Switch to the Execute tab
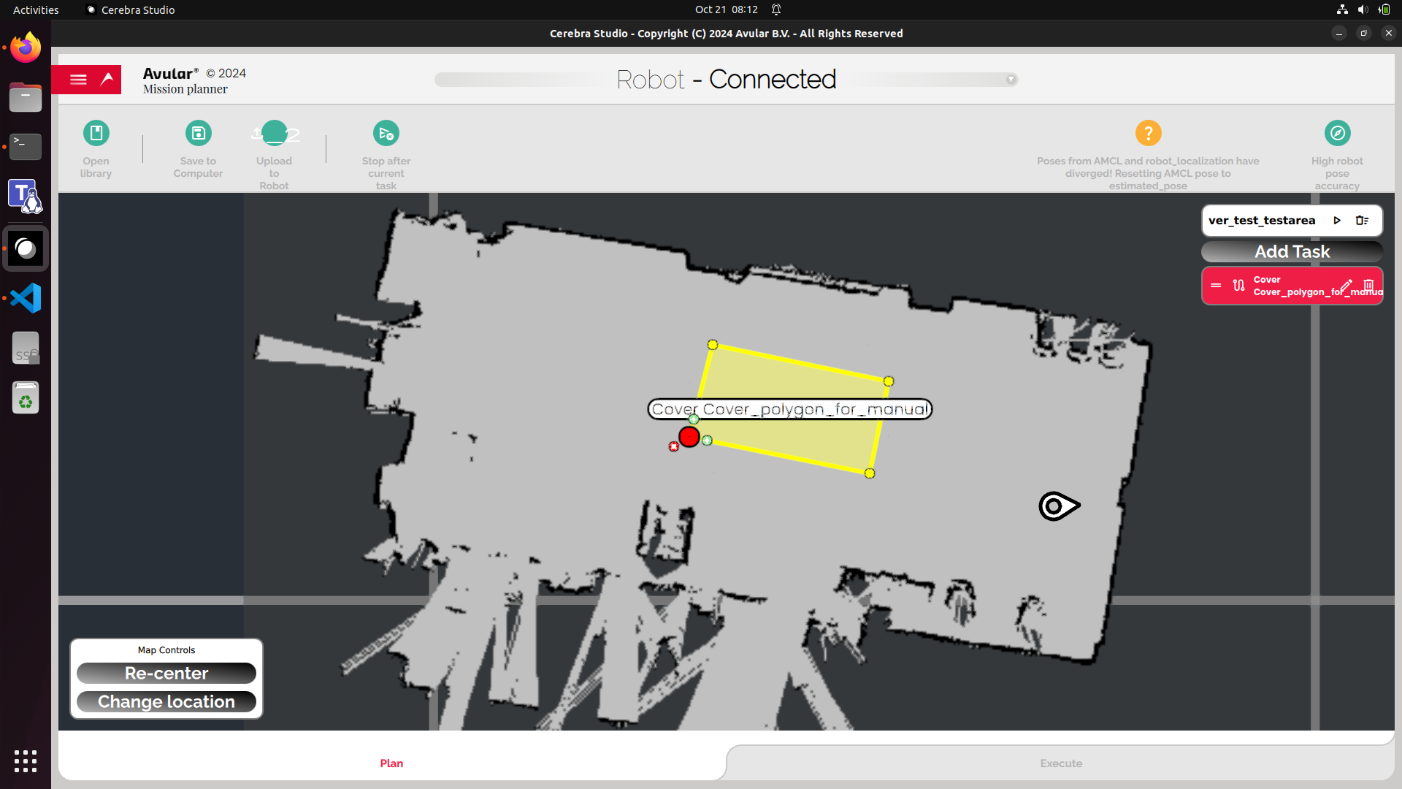Screen dimensions: 1402x789 click(x=1060, y=763)
